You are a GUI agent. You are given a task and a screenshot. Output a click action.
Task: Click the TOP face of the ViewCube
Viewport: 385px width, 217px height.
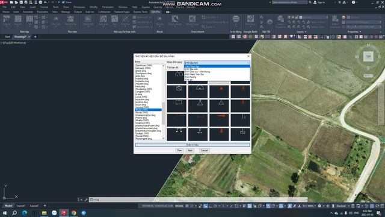point(368,56)
